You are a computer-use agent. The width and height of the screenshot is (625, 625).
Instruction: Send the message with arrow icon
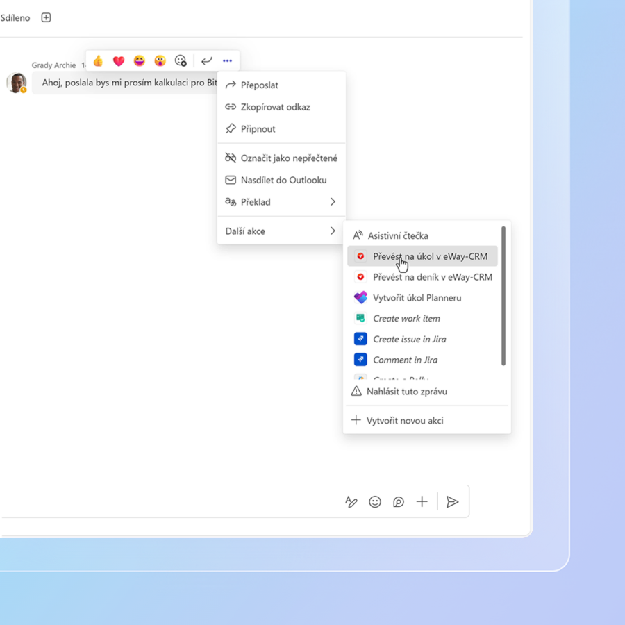pos(452,502)
